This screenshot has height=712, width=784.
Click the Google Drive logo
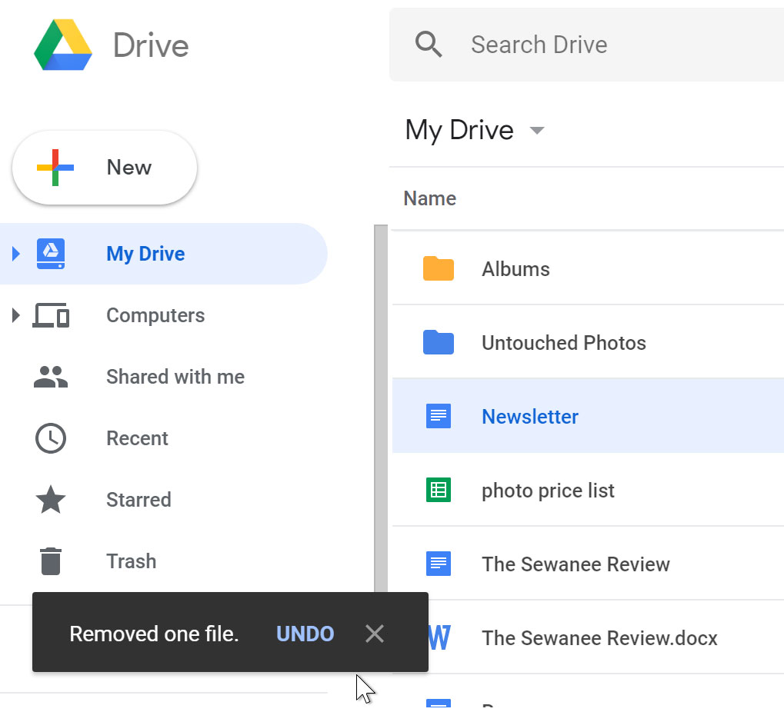[63, 45]
